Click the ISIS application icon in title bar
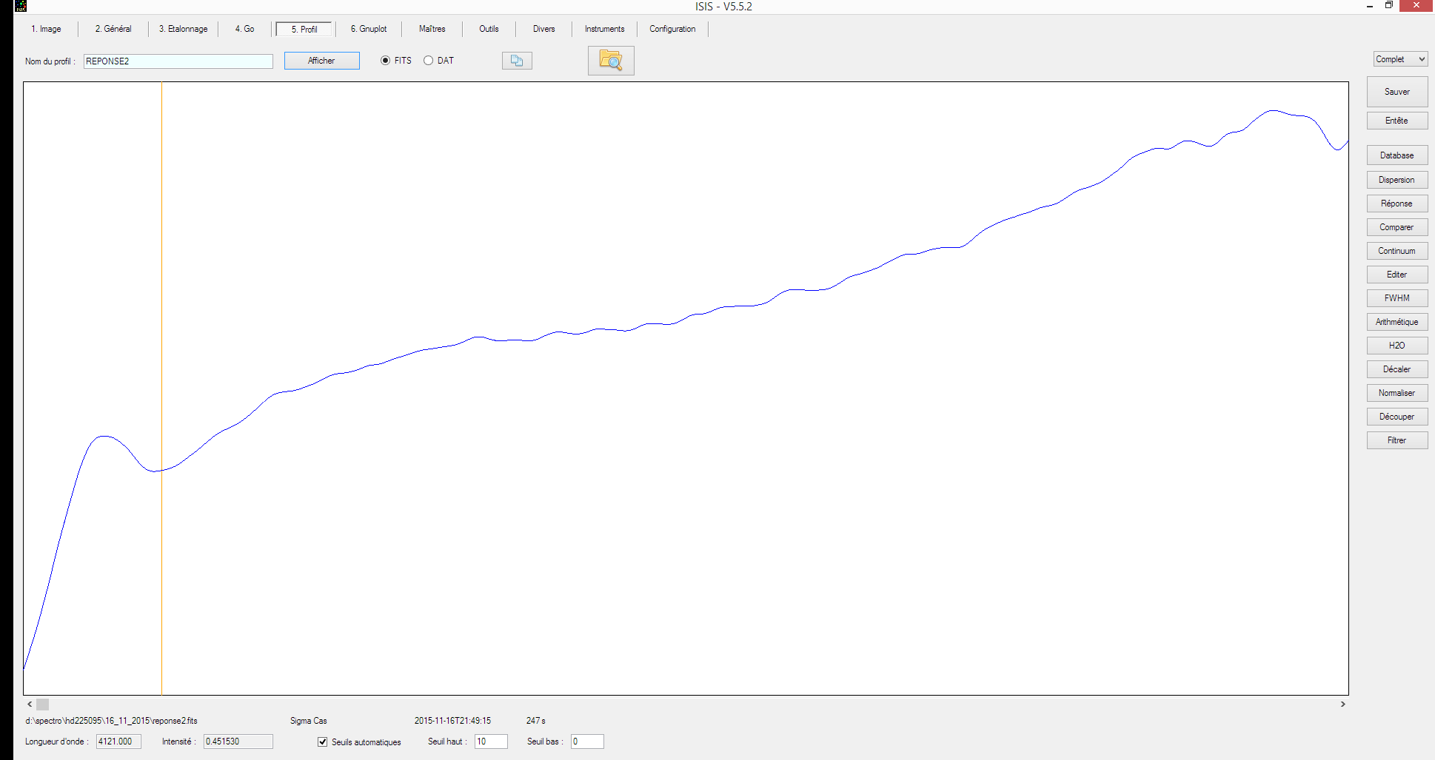 click(x=21, y=6)
